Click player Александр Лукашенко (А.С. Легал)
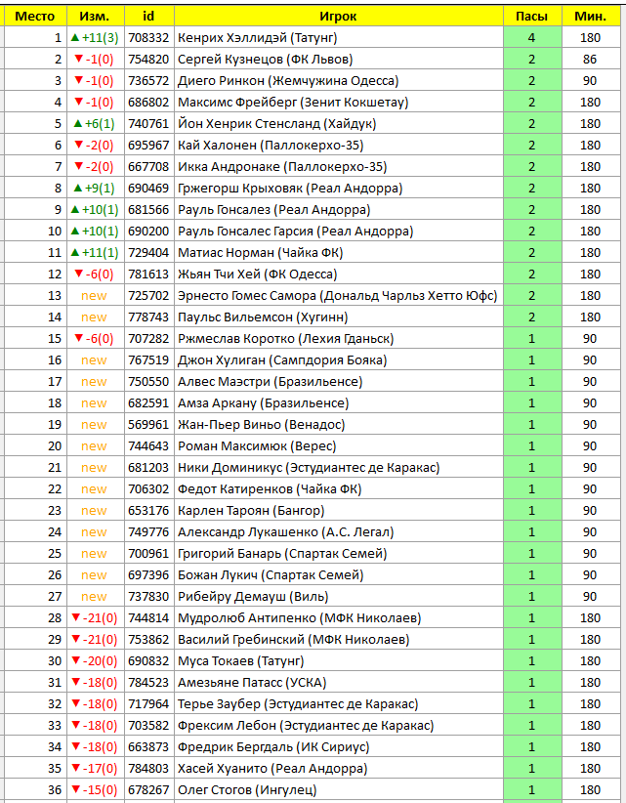 click(x=285, y=532)
